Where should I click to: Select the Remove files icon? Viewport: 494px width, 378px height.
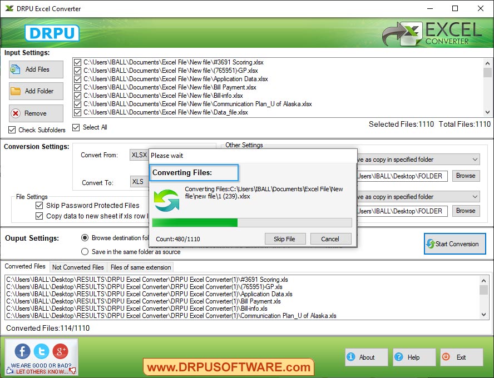click(x=14, y=113)
